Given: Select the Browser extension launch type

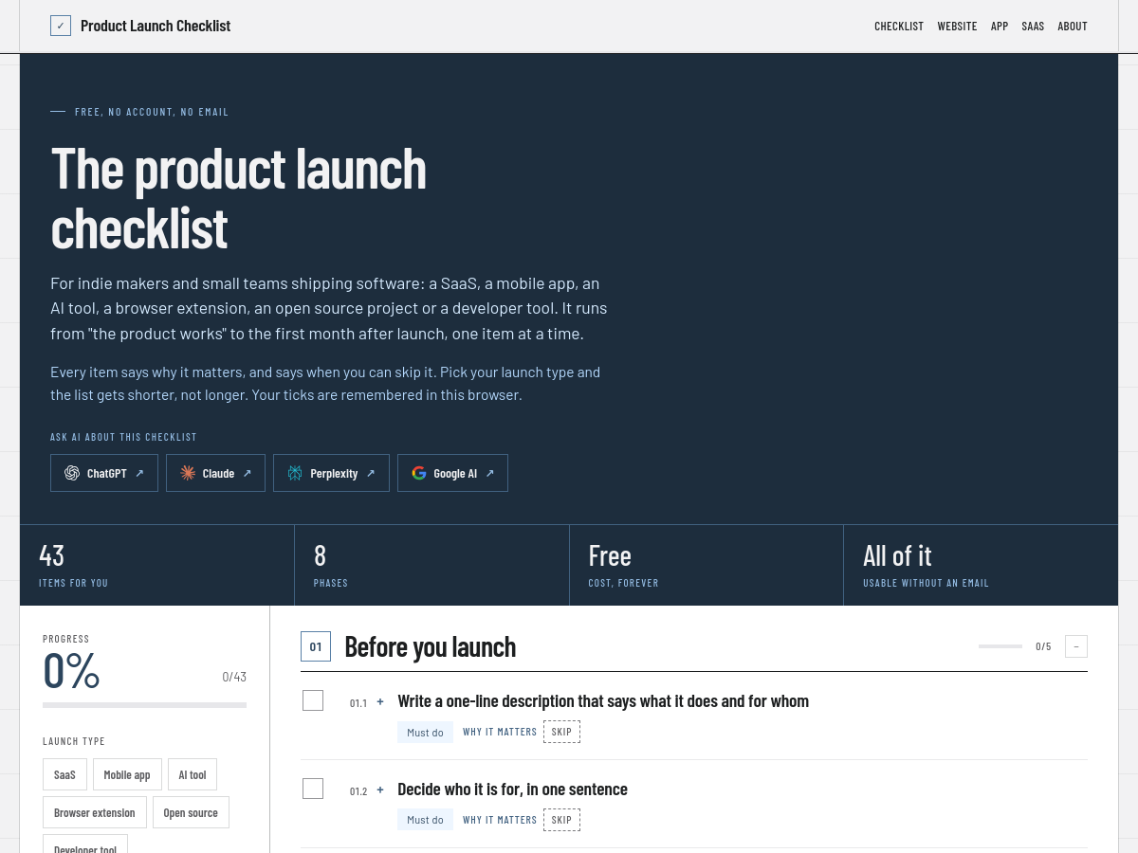Looking at the screenshot, I should click(95, 812).
